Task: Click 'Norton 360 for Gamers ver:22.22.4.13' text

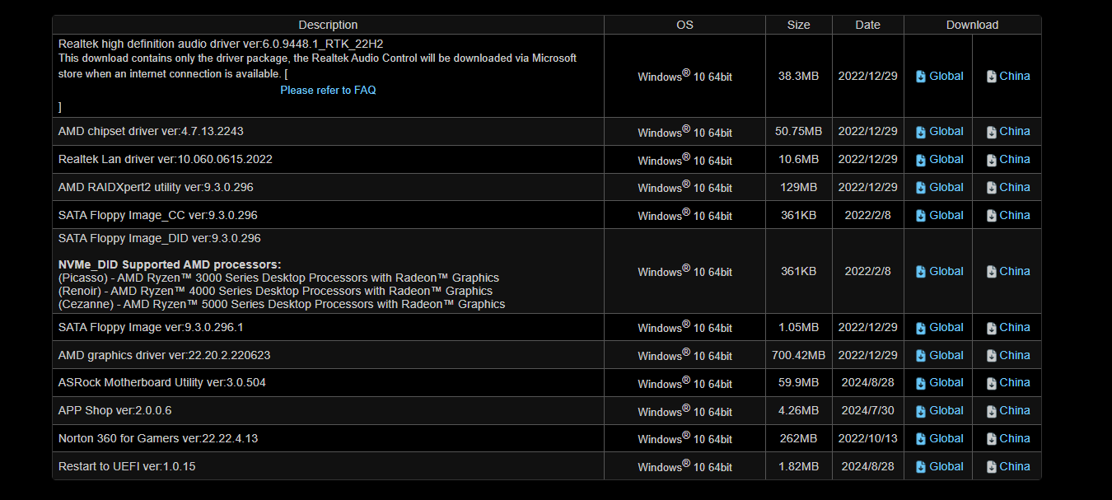Action: (158, 438)
